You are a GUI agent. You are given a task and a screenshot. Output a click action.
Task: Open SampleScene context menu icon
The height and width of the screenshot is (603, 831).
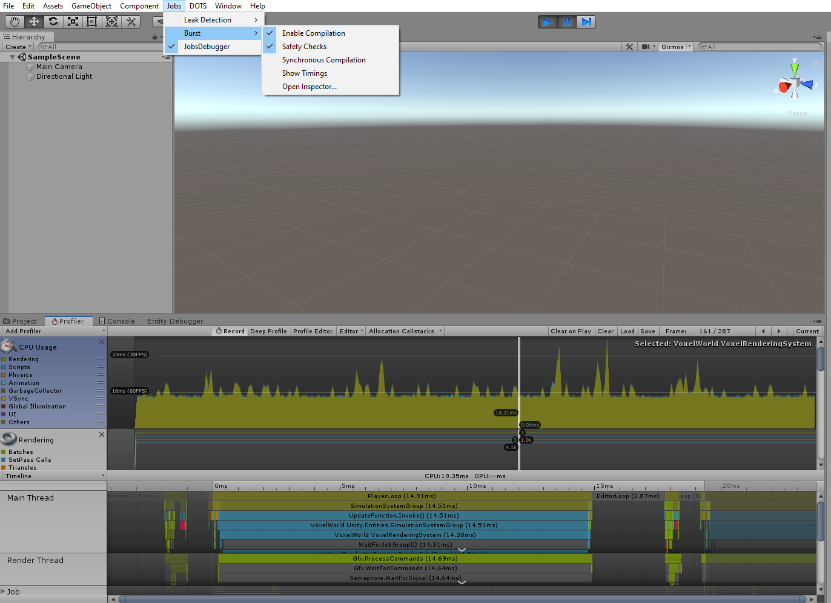pyautogui.click(x=167, y=57)
